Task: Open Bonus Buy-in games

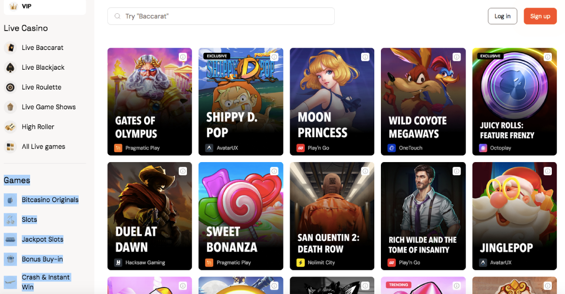Action: (x=42, y=259)
